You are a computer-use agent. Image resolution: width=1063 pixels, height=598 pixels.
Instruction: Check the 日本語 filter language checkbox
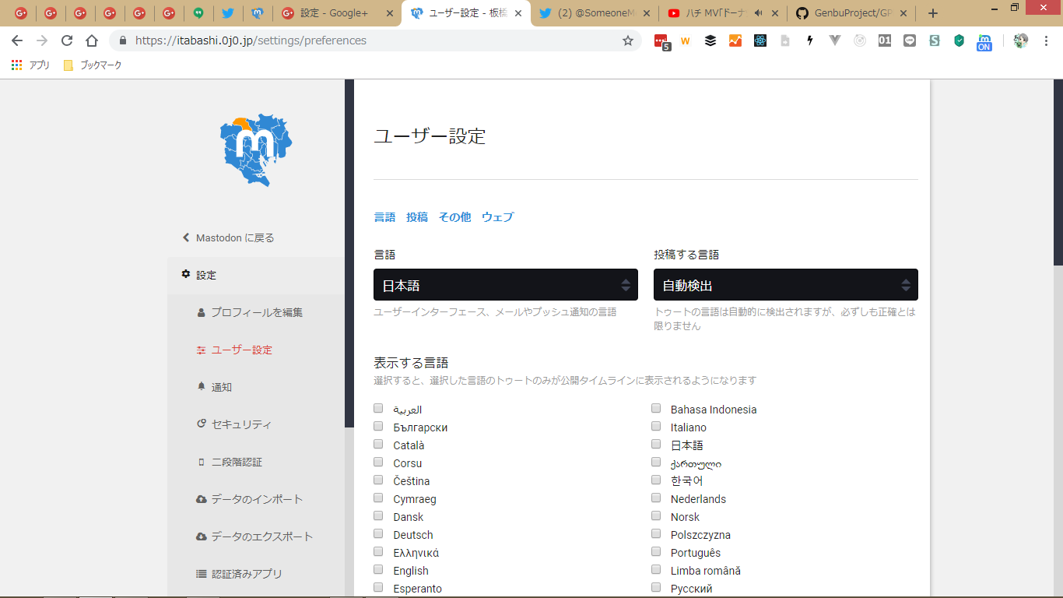pos(656,445)
